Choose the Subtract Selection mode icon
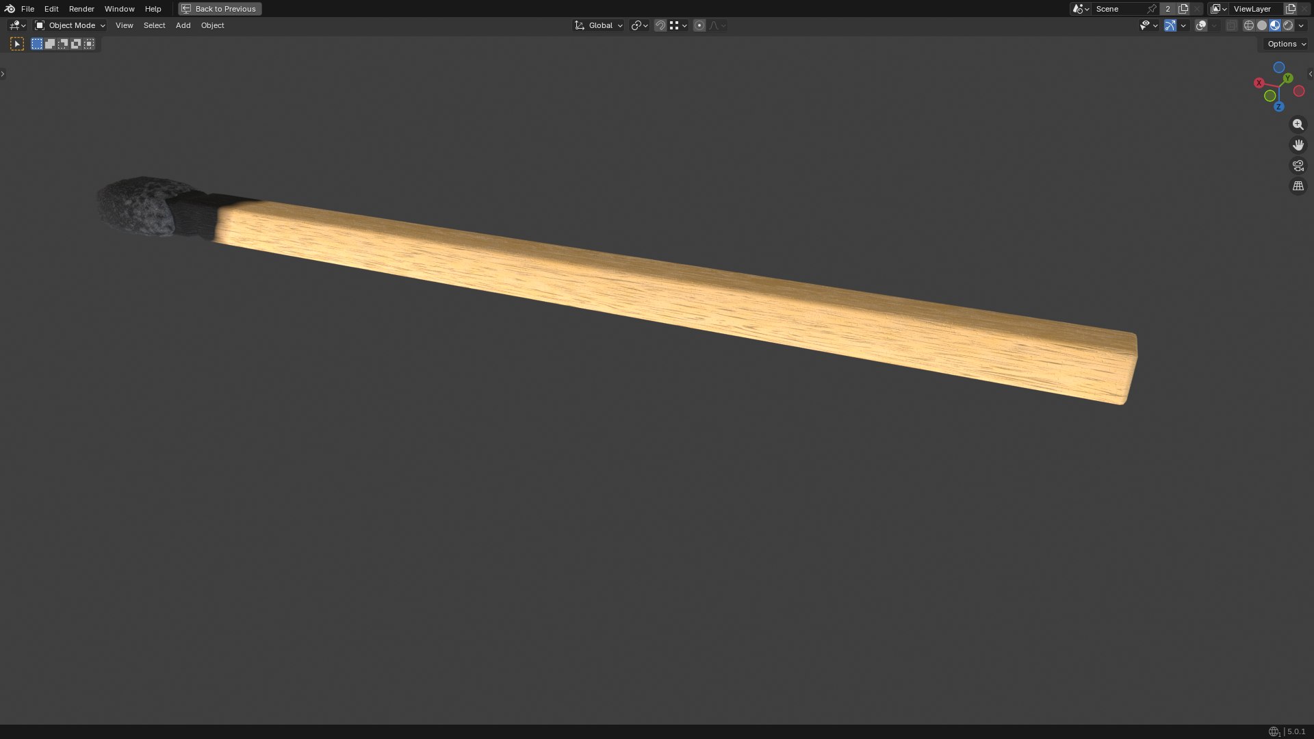 63,44
